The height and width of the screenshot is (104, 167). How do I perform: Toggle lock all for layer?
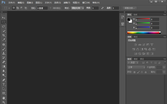pyautogui.click(x=145, y=72)
